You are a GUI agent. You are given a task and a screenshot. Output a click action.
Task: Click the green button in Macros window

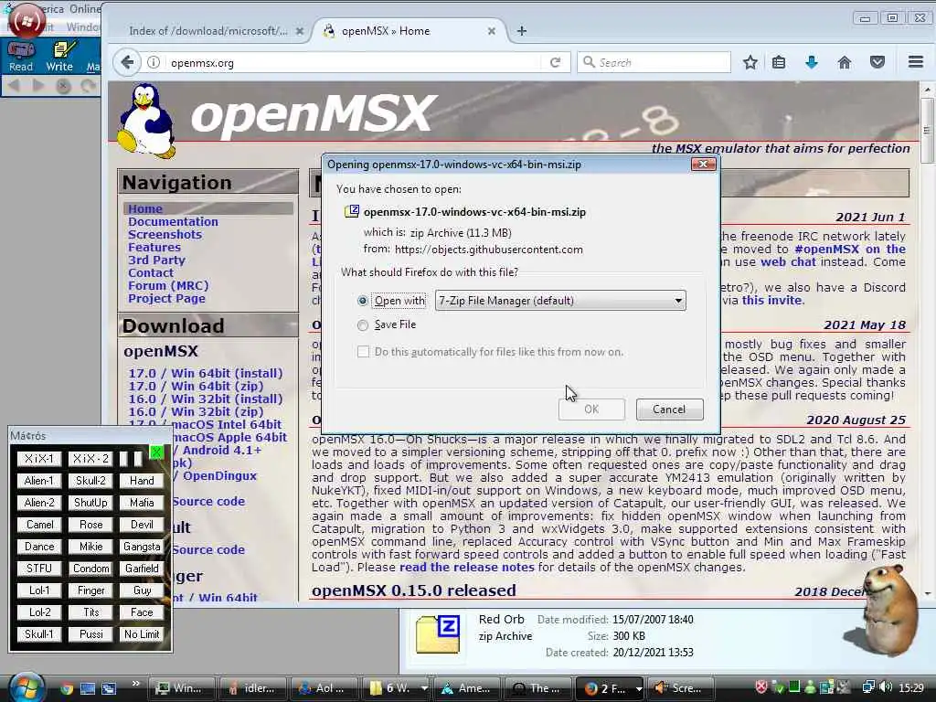tap(156, 452)
